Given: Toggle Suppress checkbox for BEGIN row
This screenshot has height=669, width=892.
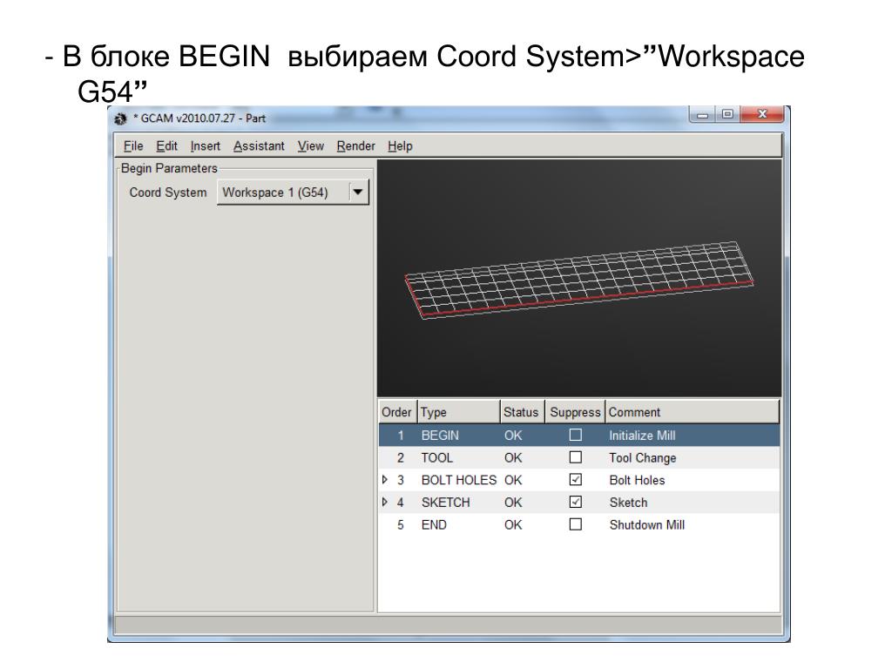Looking at the screenshot, I should tap(576, 436).
